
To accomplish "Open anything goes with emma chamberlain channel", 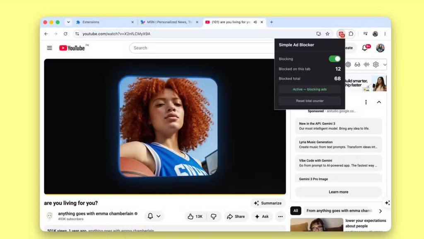I will 96,214.
